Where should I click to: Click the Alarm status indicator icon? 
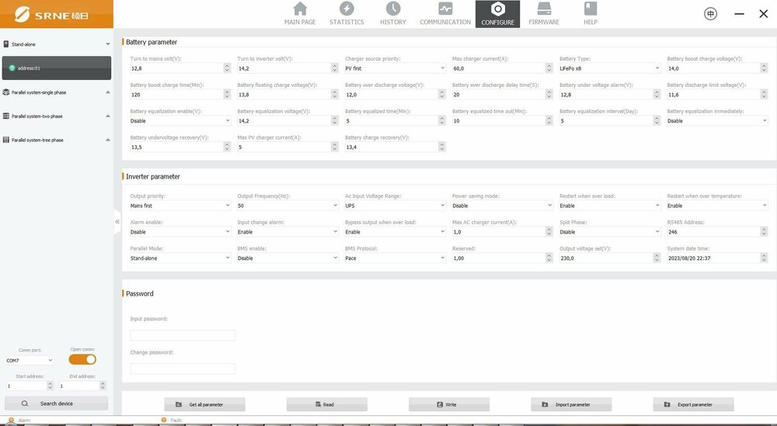[x=11, y=420]
